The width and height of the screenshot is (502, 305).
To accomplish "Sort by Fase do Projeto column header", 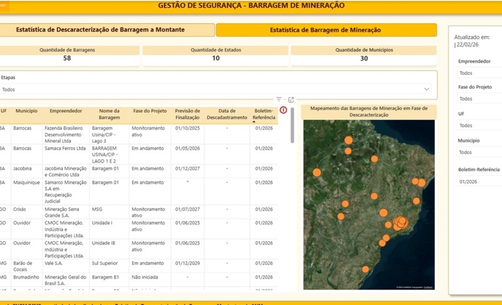I will [150, 111].
